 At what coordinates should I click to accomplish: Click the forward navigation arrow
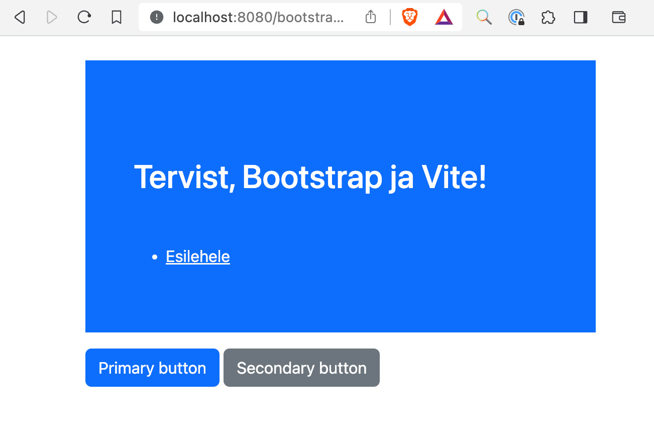tap(51, 18)
